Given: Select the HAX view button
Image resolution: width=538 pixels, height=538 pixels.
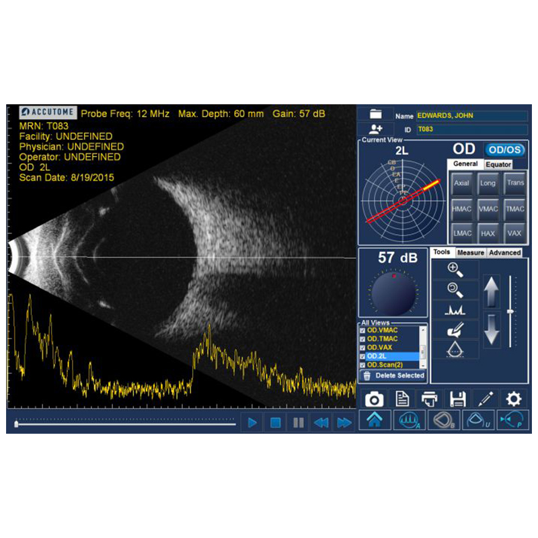Looking at the screenshot, I should 488,233.
